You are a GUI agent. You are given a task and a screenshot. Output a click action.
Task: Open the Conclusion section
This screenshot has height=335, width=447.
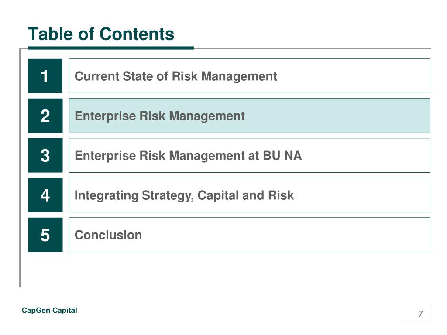click(x=108, y=235)
